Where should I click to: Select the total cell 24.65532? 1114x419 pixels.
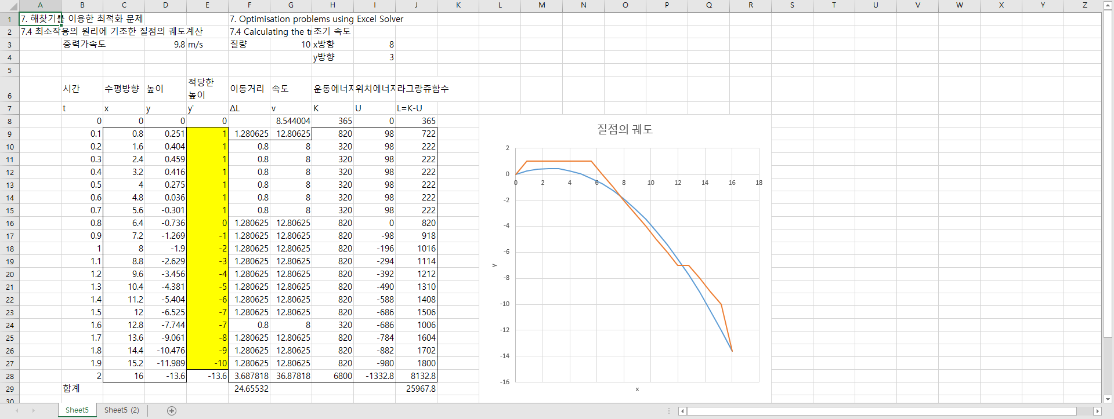249,389
